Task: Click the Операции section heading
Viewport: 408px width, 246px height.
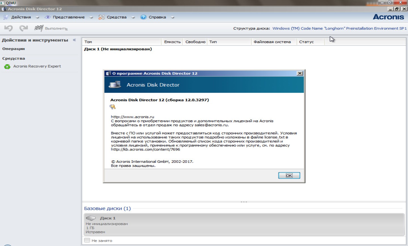Action: coord(14,49)
